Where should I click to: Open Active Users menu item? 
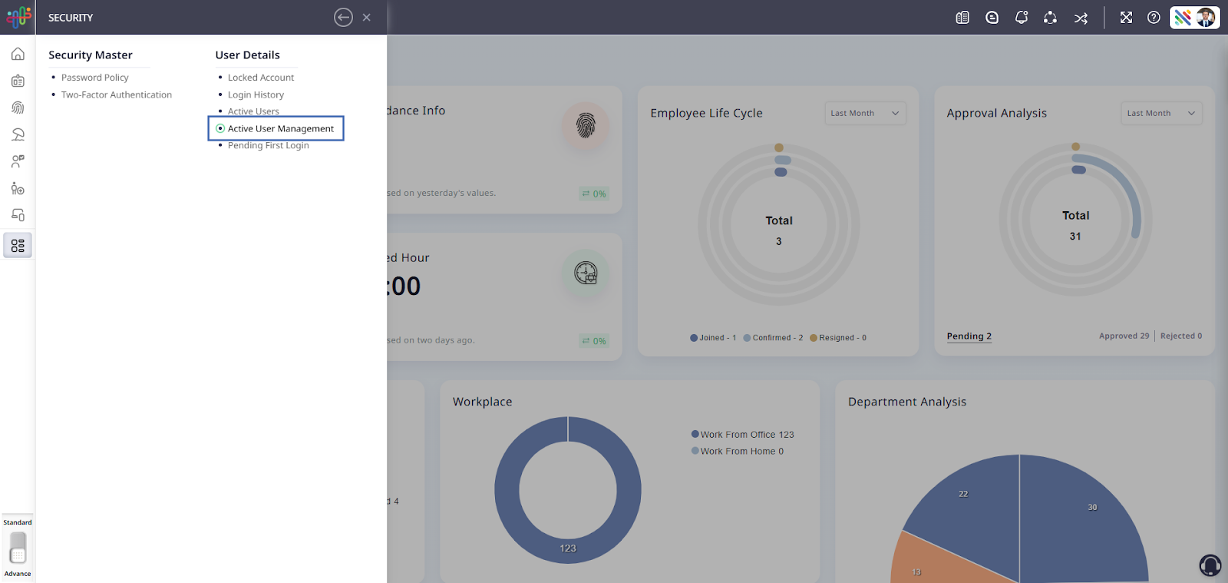click(253, 111)
